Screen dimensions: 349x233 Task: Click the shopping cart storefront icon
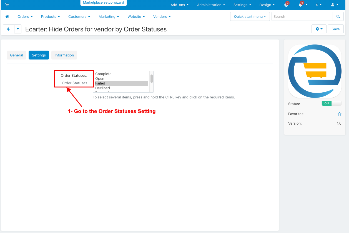(7, 5)
